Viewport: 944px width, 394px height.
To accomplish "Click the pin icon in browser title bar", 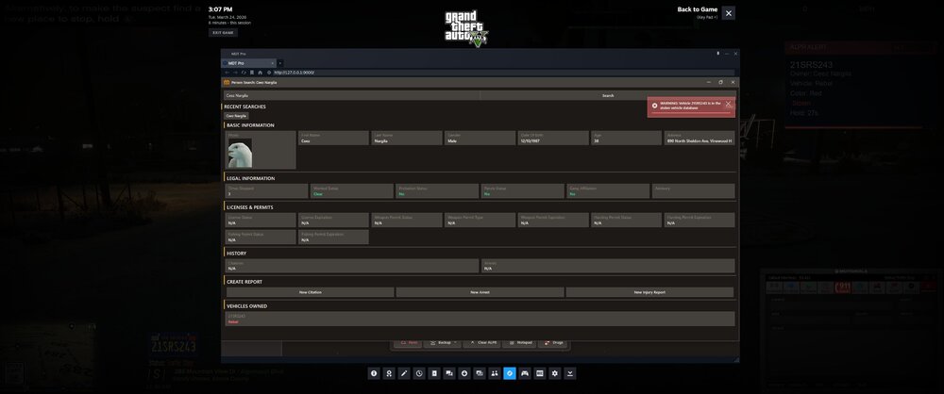I will tap(717, 54).
